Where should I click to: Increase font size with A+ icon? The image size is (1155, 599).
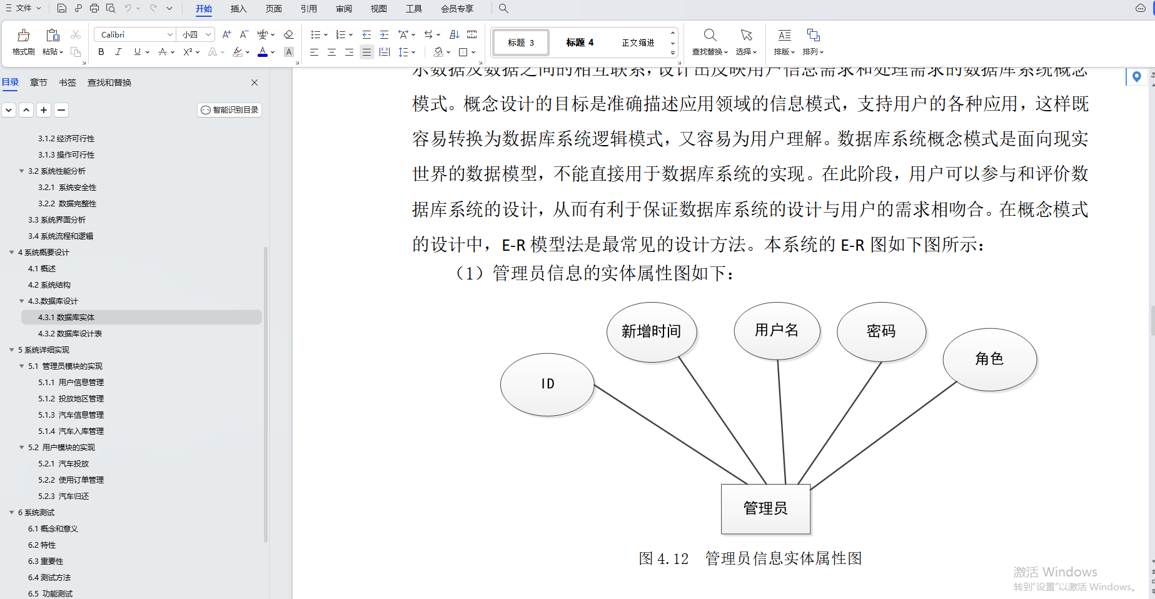[x=226, y=34]
